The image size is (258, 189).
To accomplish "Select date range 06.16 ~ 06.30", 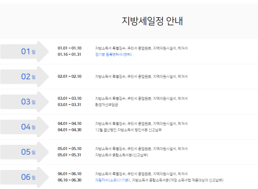I will 69,180.
